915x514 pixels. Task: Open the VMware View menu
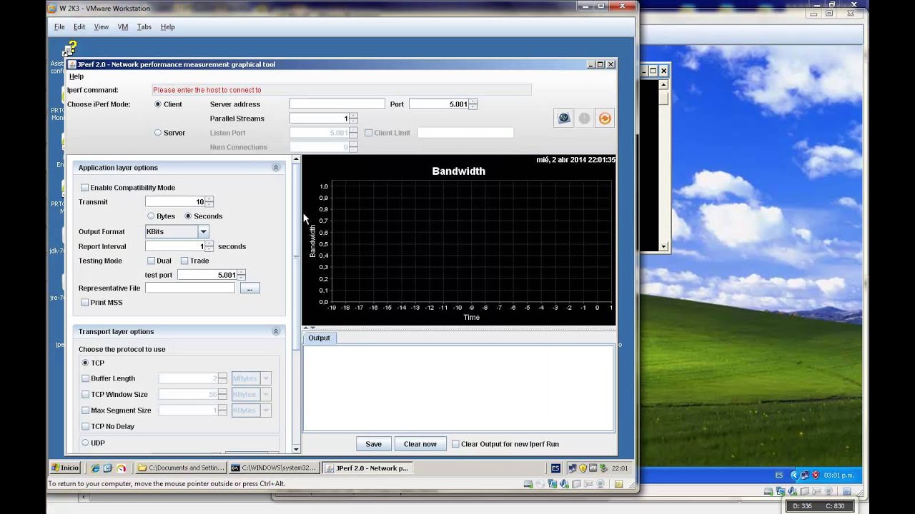pos(102,27)
